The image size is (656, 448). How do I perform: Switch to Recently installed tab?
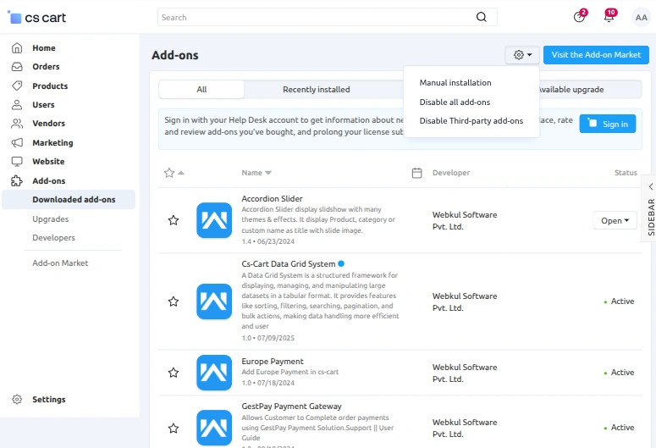316,90
